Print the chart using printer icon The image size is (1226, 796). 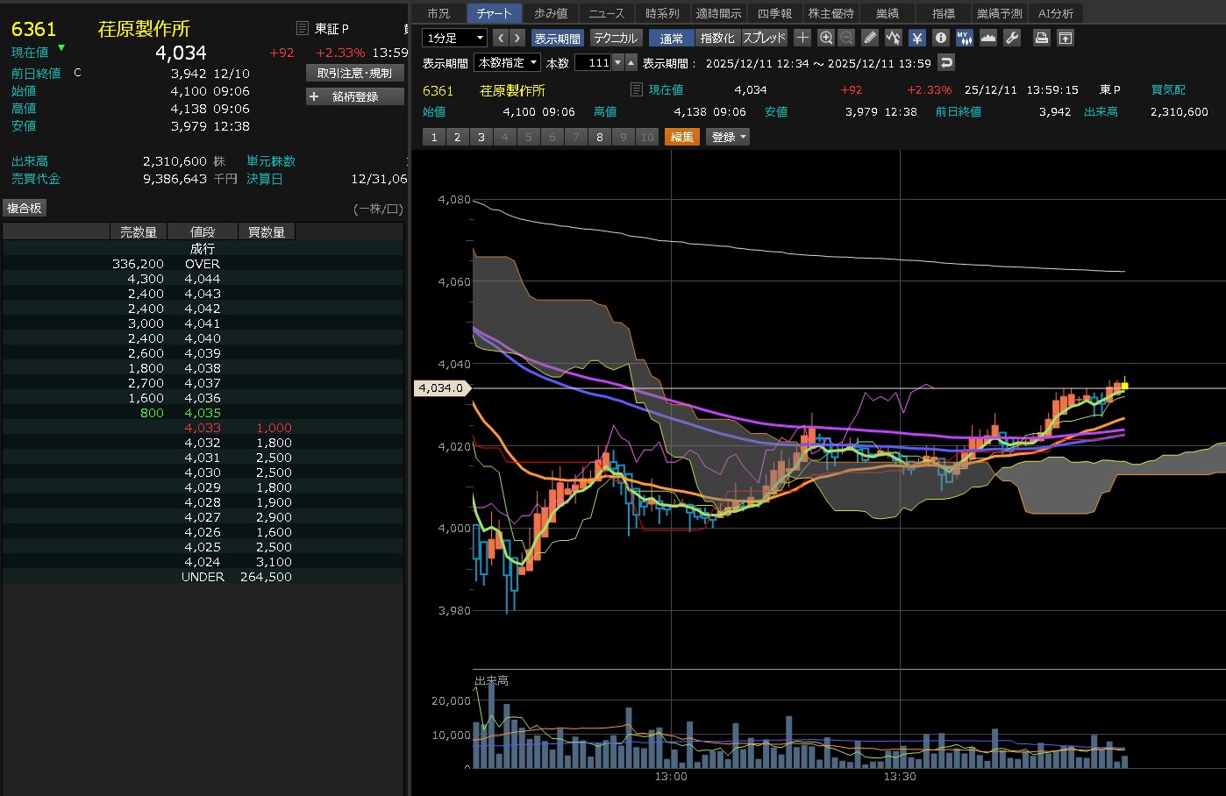(x=1041, y=38)
